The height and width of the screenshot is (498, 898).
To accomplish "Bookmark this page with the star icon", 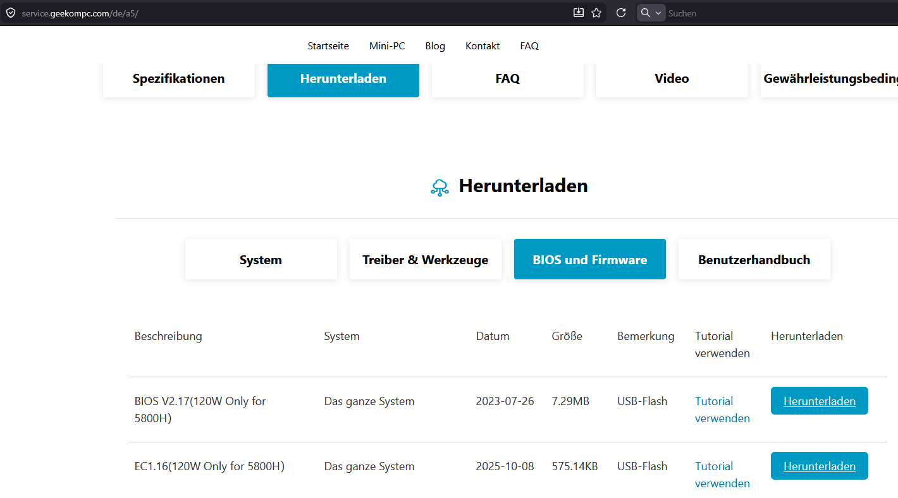I will point(596,13).
